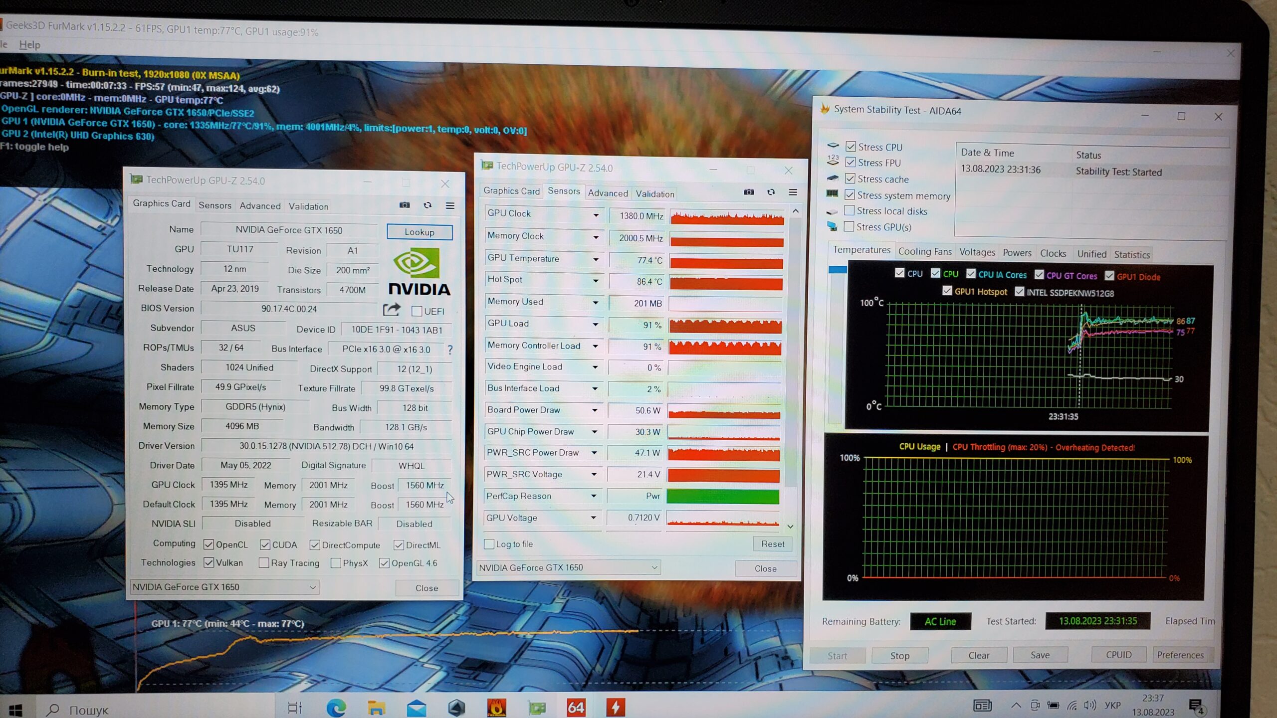
Task: Click the screenshot camera icon in GPU-Z Sensors window
Action: point(749,192)
